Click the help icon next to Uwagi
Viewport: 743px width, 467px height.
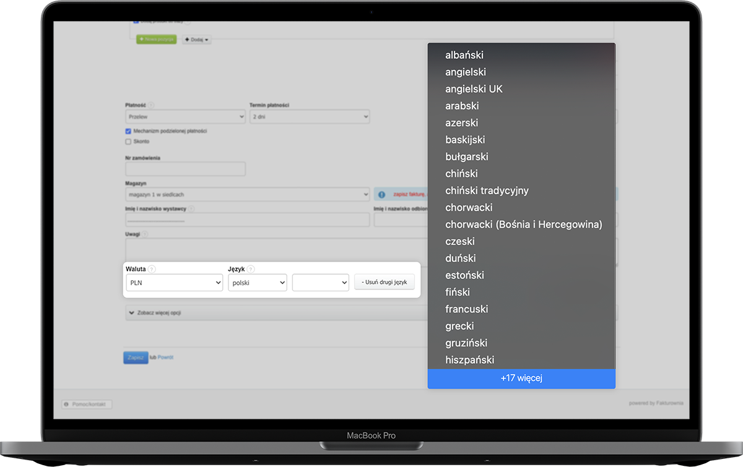(145, 234)
